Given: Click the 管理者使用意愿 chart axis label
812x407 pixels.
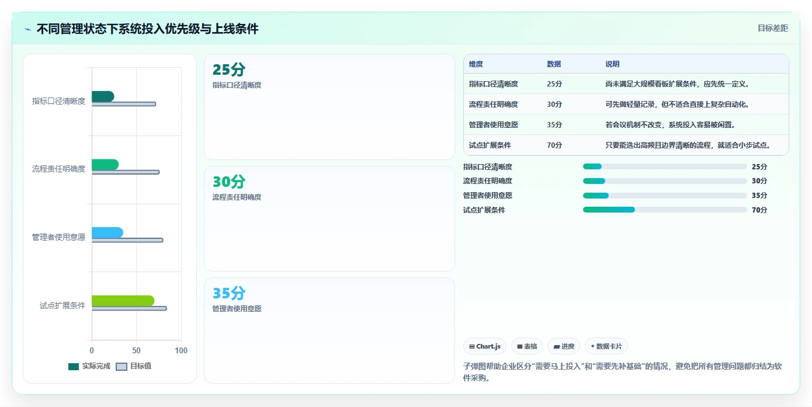Looking at the screenshot, I should [x=58, y=237].
